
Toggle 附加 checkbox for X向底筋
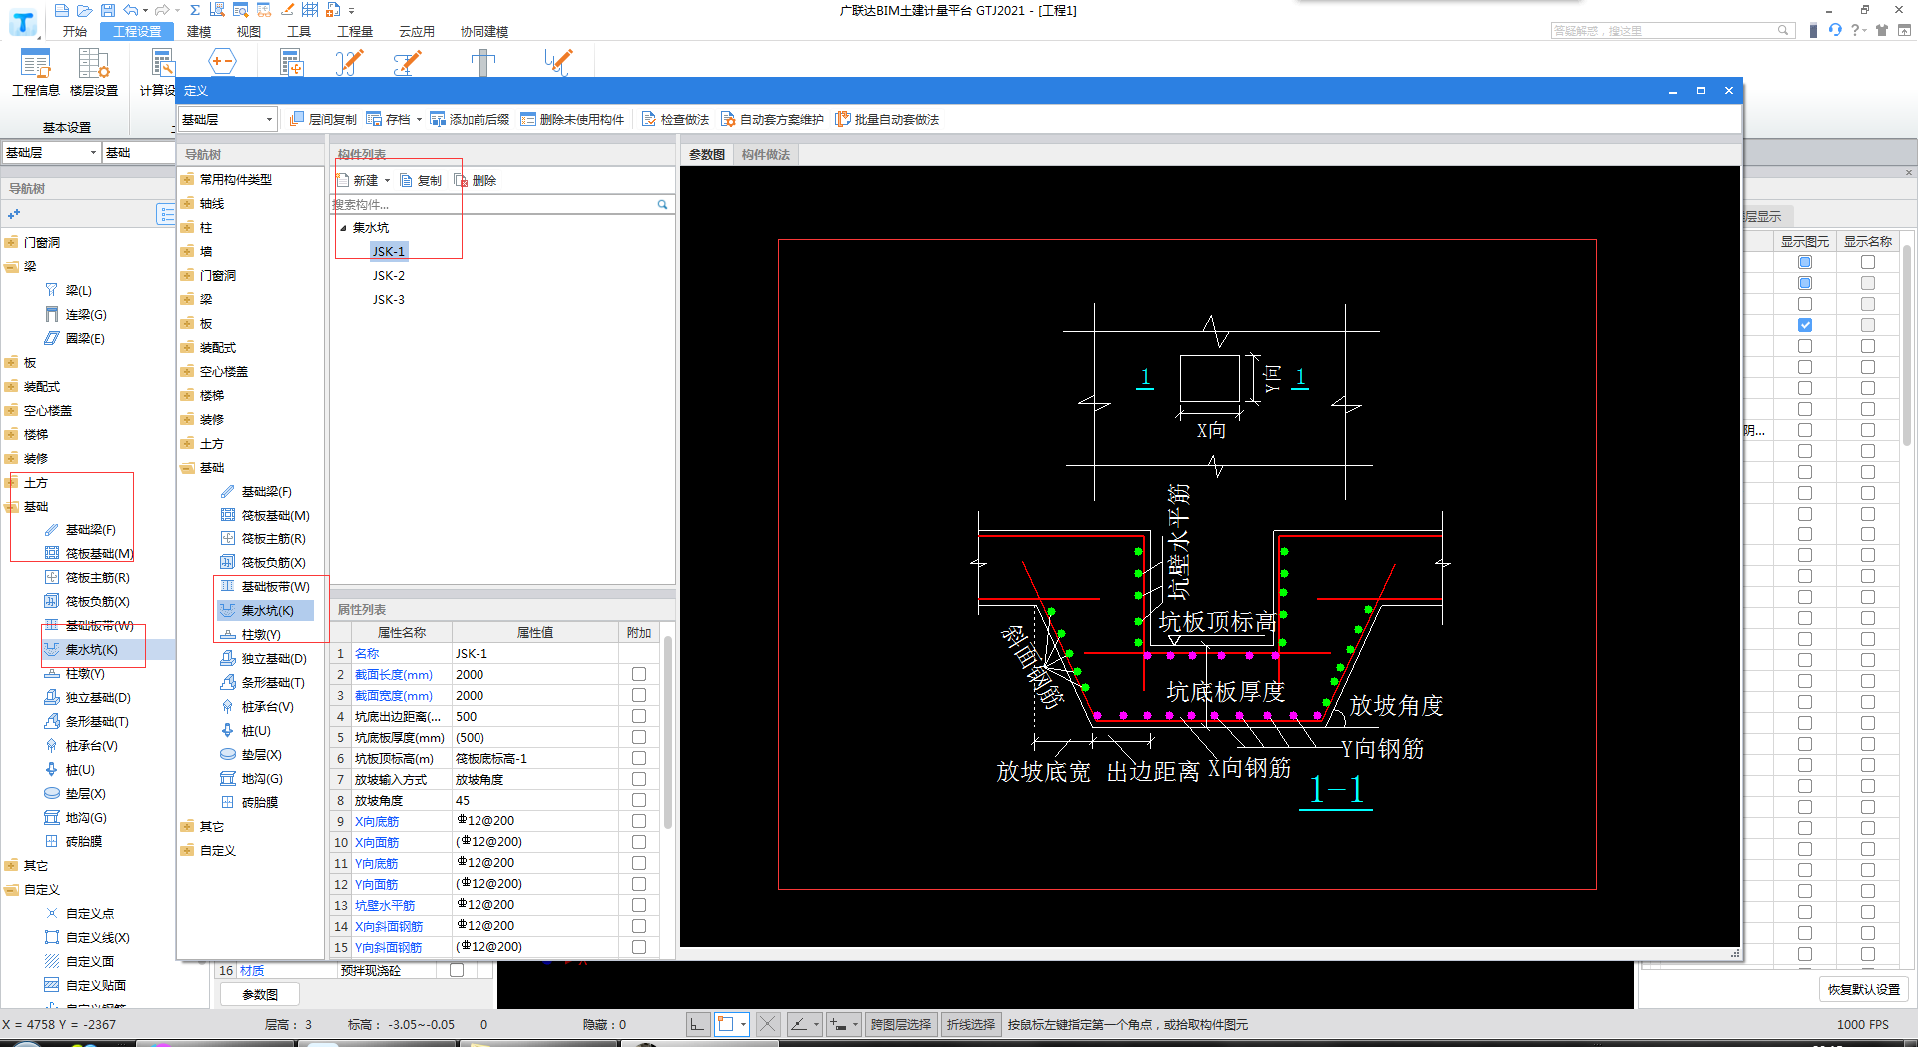click(x=639, y=821)
